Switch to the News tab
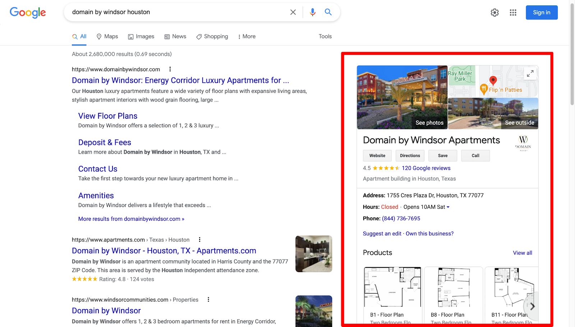575x327 pixels. 175,37
